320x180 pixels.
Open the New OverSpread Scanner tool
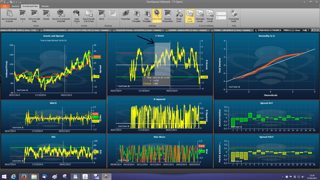point(9,16)
